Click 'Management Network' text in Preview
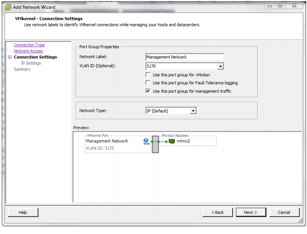The height and width of the screenshot is (234, 307). (x=107, y=141)
